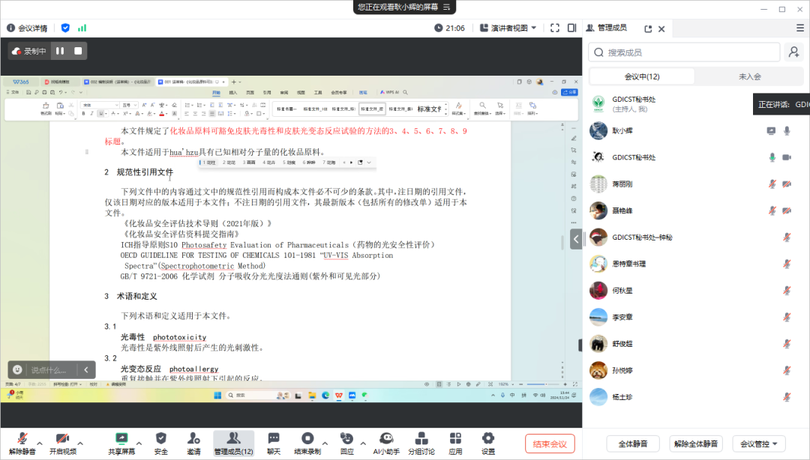This screenshot has height=460, width=810.
Task: Open the settings gear icon
Action: (x=488, y=438)
